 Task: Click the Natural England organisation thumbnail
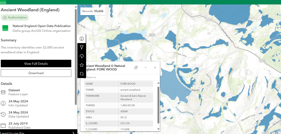tap(5, 28)
